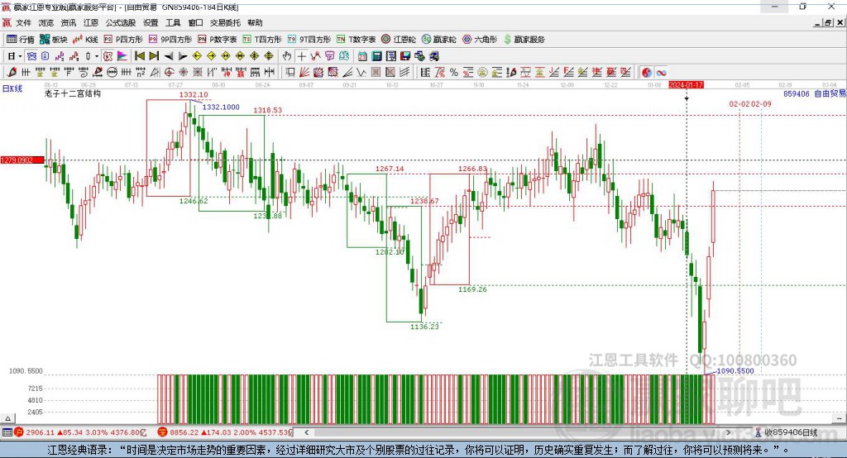The height and width of the screenshot is (458, 847).
Task: Click the 859406 自由贸易 stock label
Action: (815, 94)
